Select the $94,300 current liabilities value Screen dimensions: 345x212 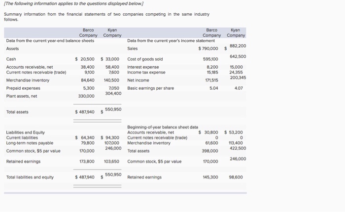point(110,138)
